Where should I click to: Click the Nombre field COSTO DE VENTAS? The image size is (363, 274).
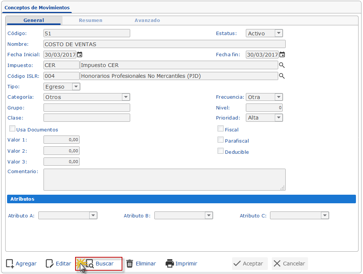(165, 44)
